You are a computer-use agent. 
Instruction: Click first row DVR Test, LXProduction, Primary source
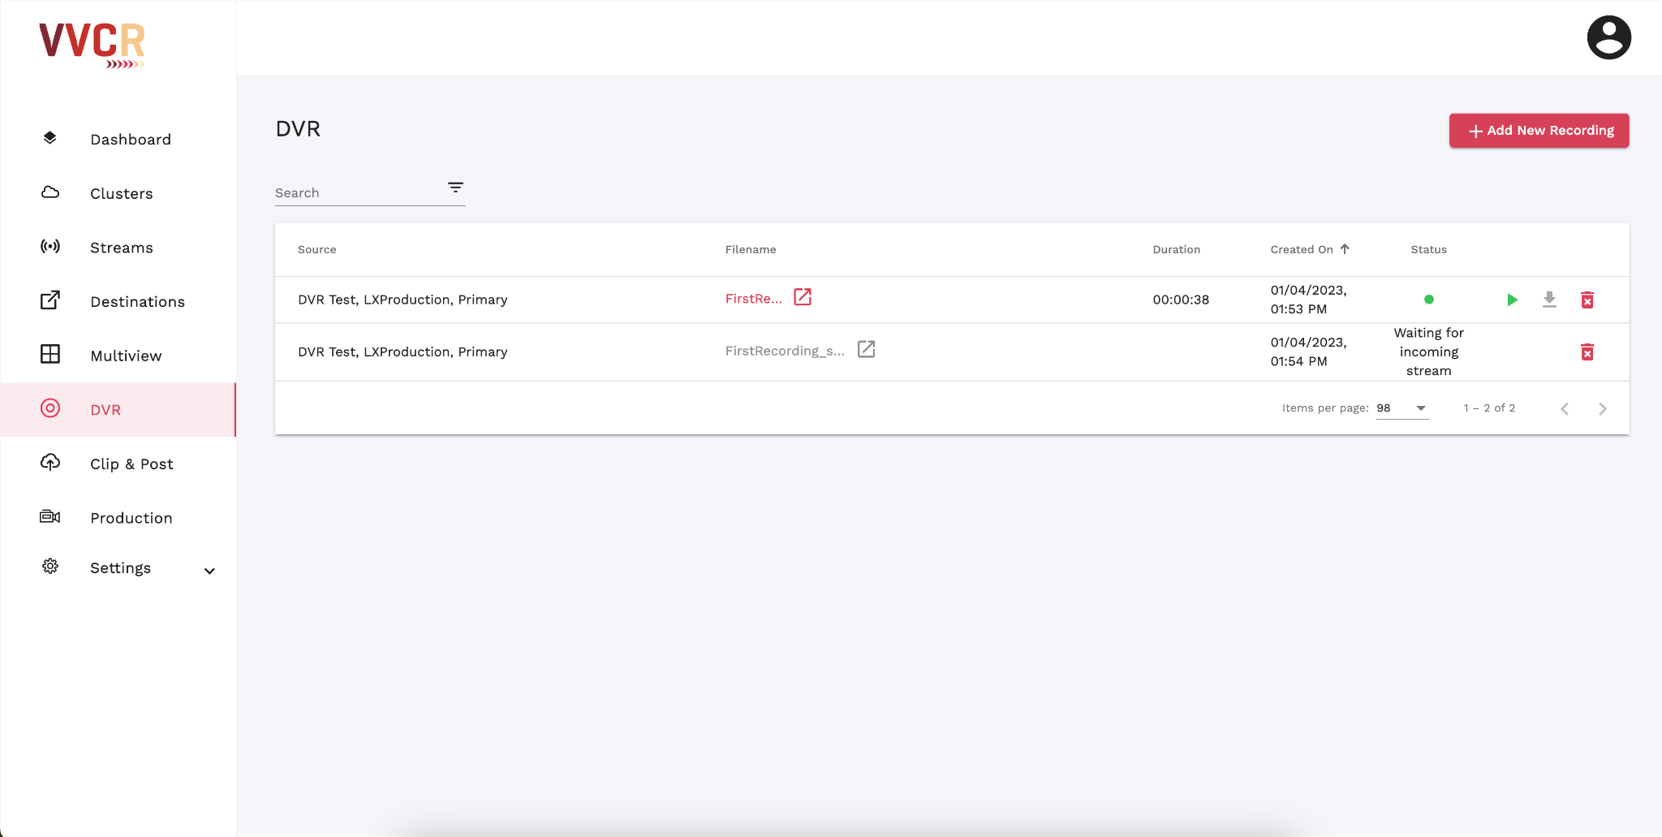tap(403, 300)
